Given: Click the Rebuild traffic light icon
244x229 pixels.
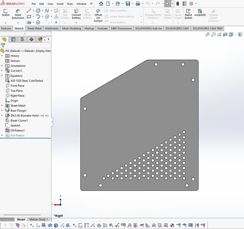Looking at the screenshot, I should pos(178,3).
